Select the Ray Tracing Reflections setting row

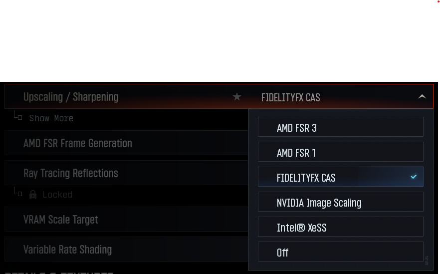[71, 173]
